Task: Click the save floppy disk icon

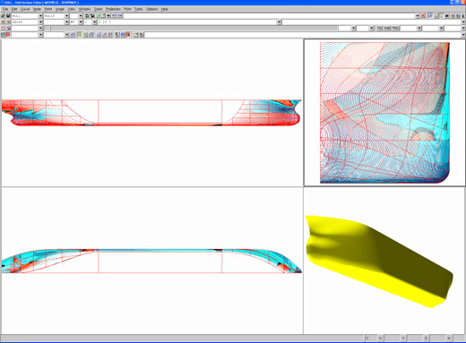Action: point(8,16)
